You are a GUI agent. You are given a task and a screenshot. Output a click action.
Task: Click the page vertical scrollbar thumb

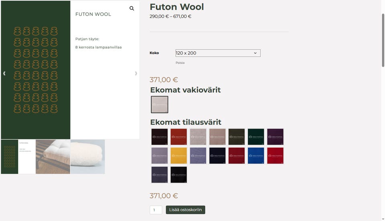pos(383,40)
